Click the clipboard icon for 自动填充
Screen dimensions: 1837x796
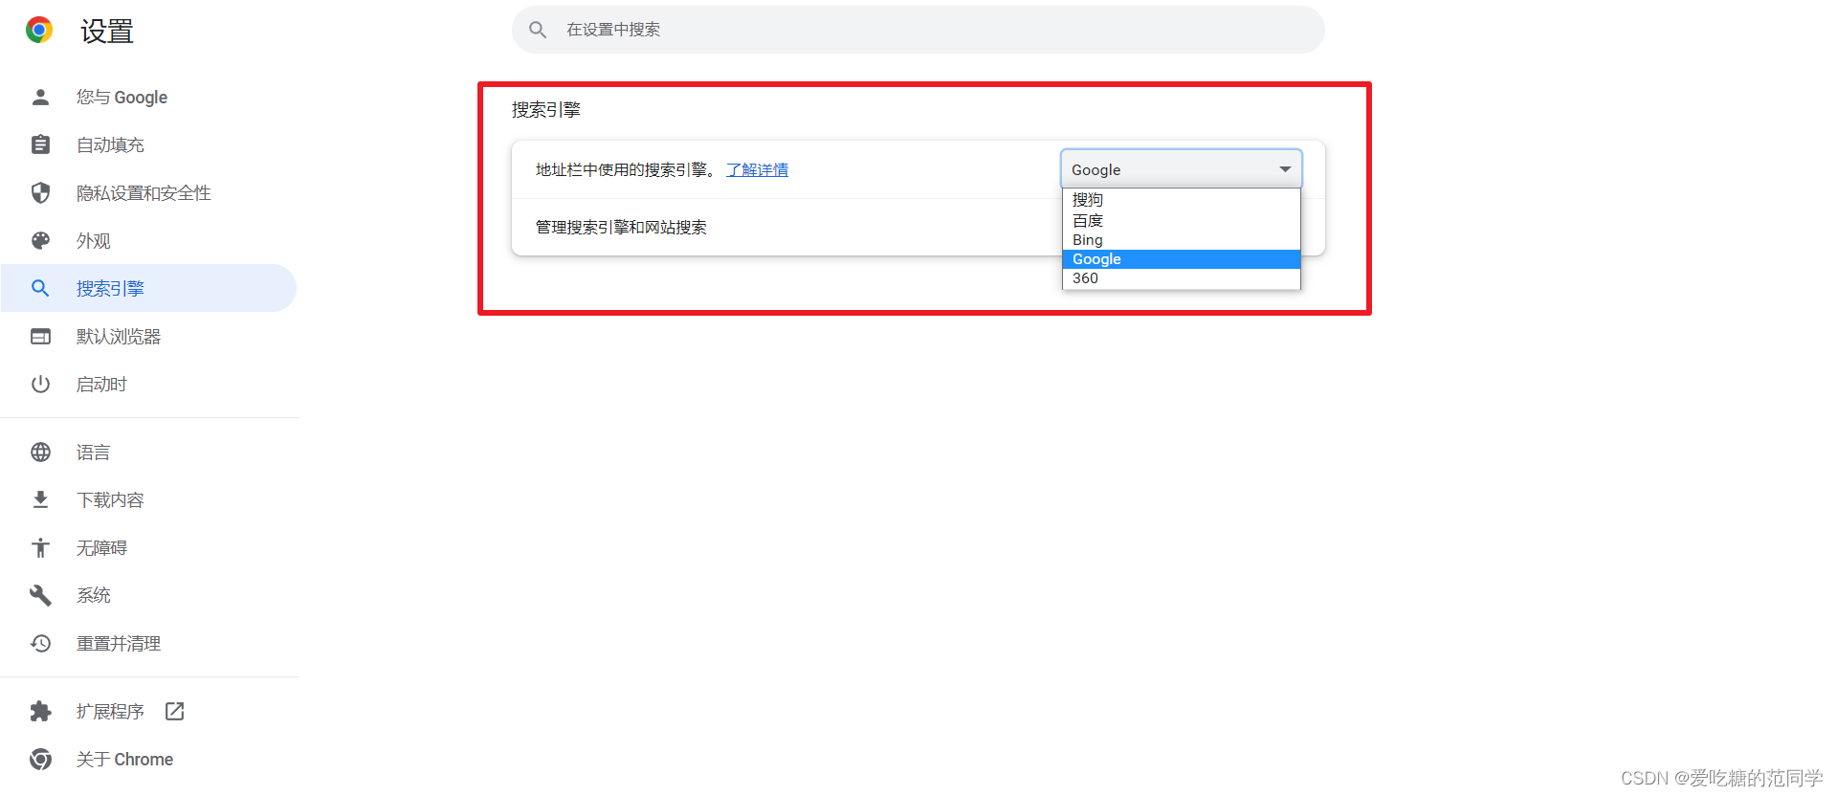40,144
